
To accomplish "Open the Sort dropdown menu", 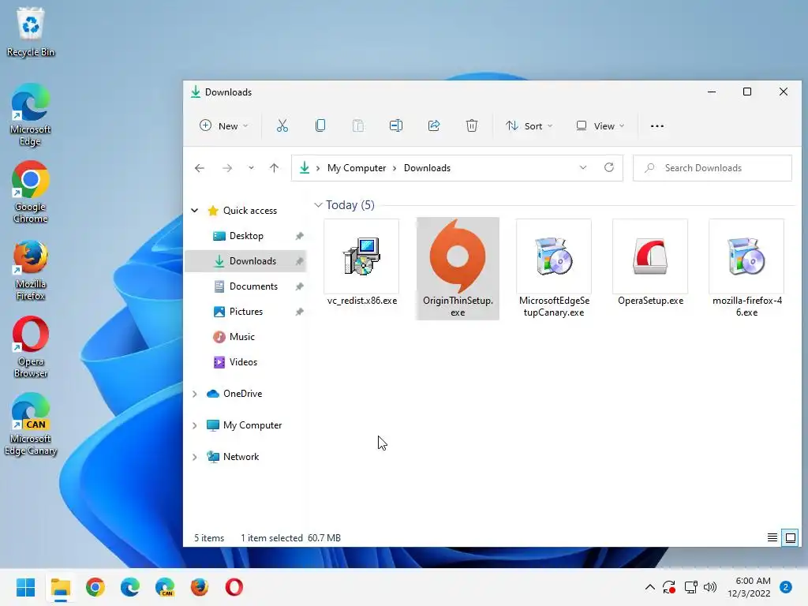I will click(x=529, y=125).
